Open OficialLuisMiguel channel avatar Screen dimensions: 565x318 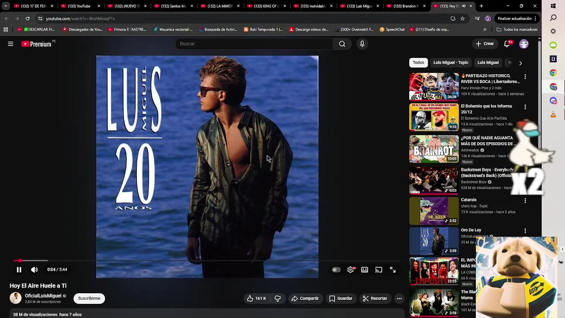tap(15, 298)
